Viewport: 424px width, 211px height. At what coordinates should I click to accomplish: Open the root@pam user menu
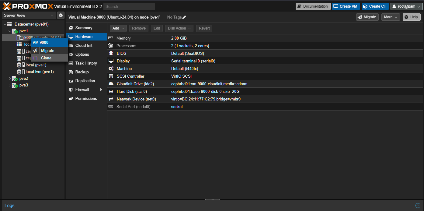coord(406,6)
